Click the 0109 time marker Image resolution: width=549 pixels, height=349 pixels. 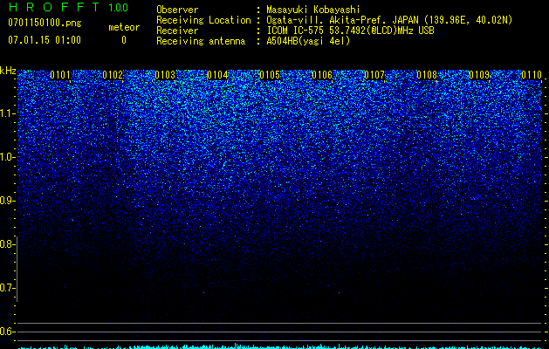[x=479, y=75]
